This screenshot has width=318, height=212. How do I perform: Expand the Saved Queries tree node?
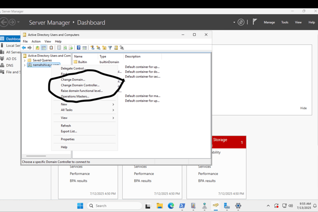click(x=25, y=60)
